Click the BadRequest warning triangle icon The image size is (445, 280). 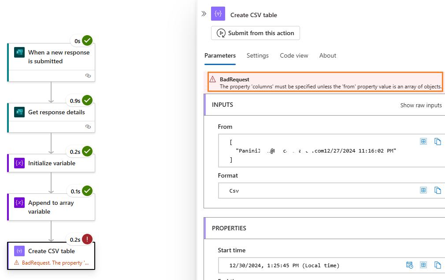[212, 79]
